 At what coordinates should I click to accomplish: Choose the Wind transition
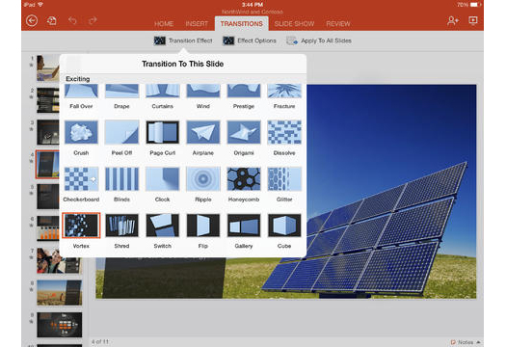coord(203,96)
